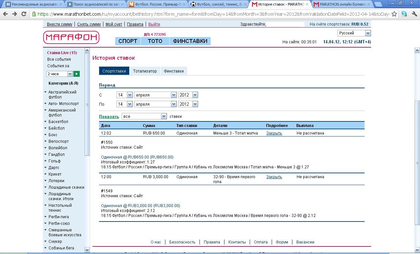Open the start-date day dropdown in row 'С'
This screenshot has height=254, width=420.
pos(124,95)
